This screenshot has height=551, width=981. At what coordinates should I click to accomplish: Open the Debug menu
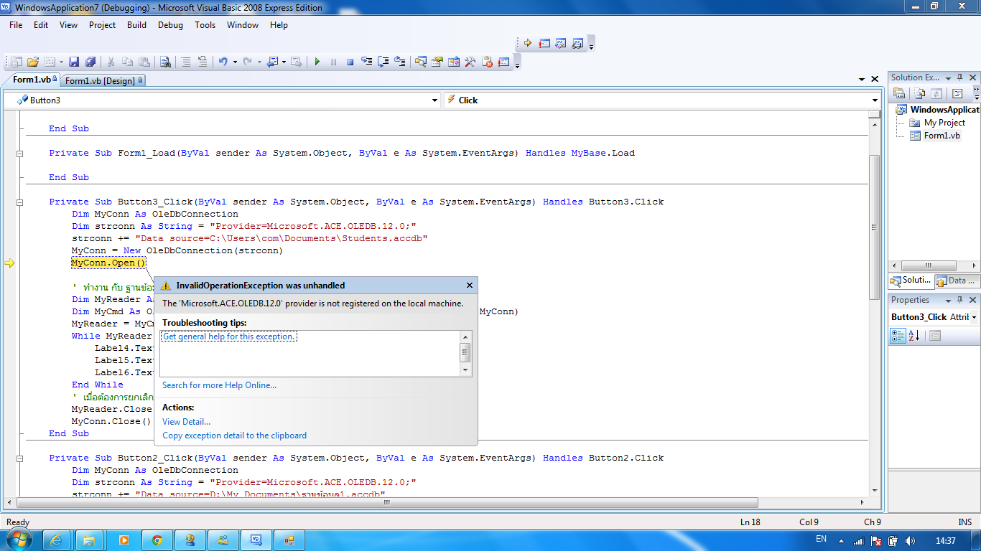170,24
